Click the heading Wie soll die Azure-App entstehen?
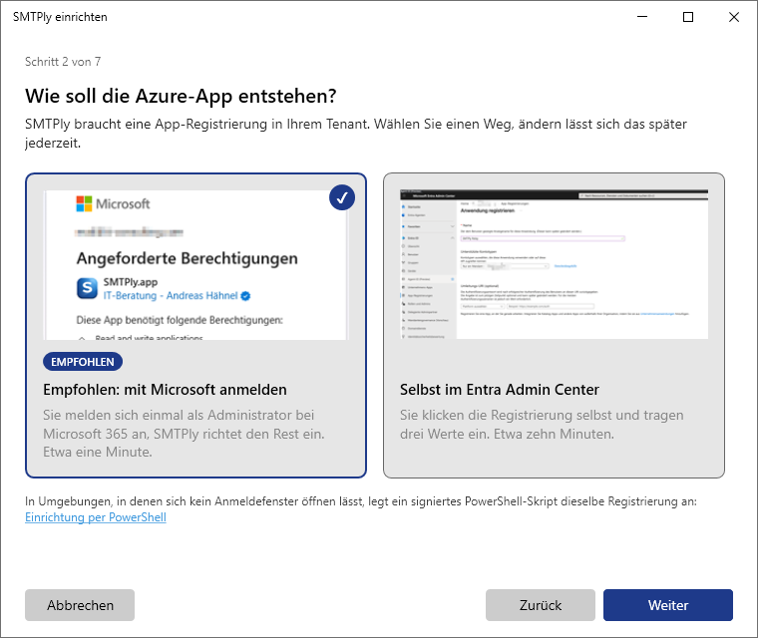Image resolution: width=758 pixels, height=638 pixels. 181,96
